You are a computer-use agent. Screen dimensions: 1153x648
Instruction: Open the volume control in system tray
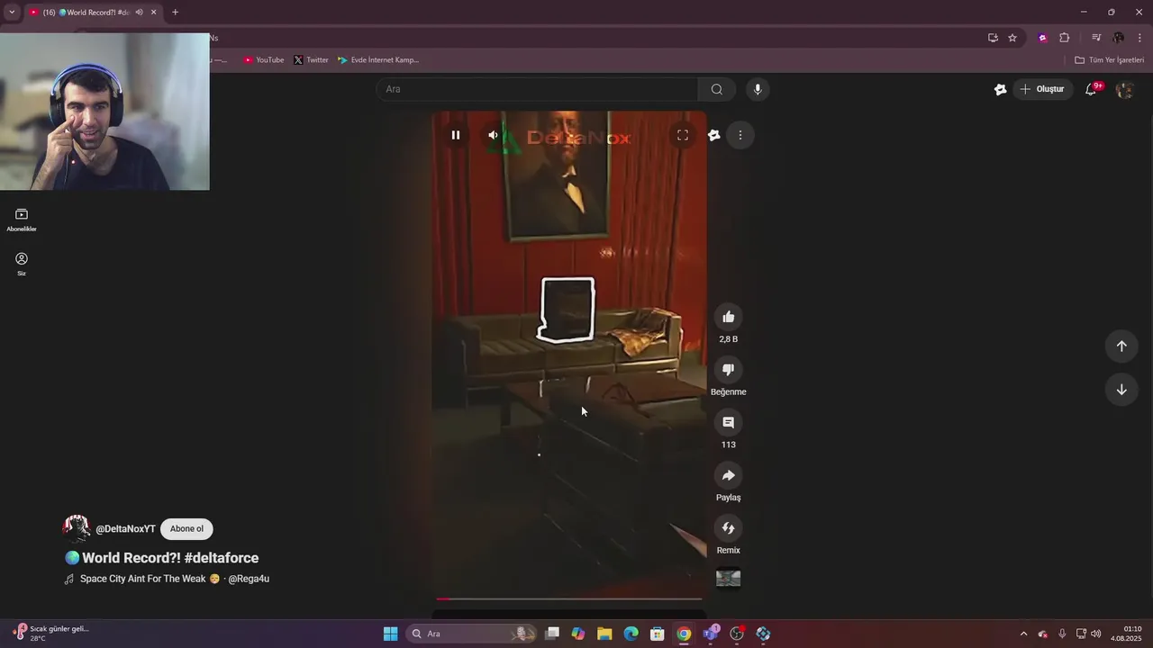point(1096,634)
